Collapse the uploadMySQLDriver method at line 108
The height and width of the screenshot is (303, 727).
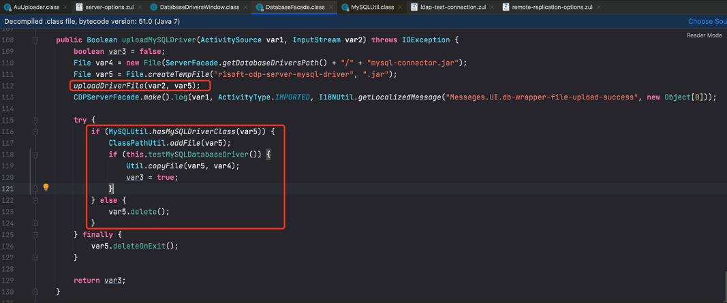tap(35, 40)
